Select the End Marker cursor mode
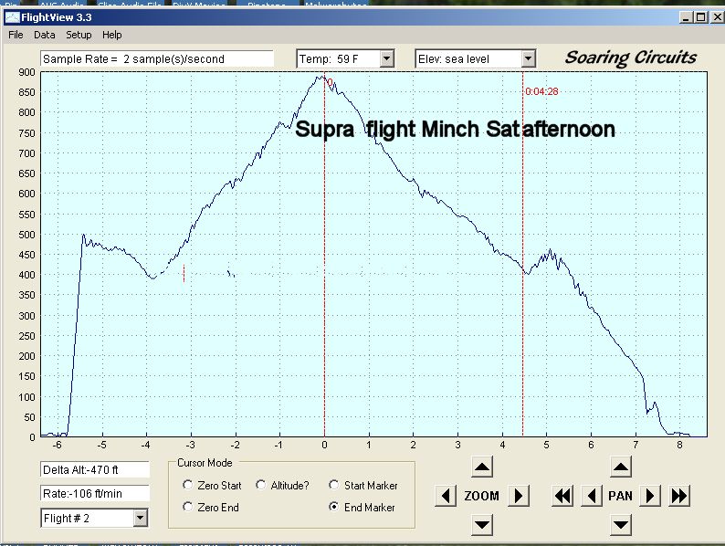Viewport: 725px width, 546px height. pyautogui.click(x=334, y=507)
